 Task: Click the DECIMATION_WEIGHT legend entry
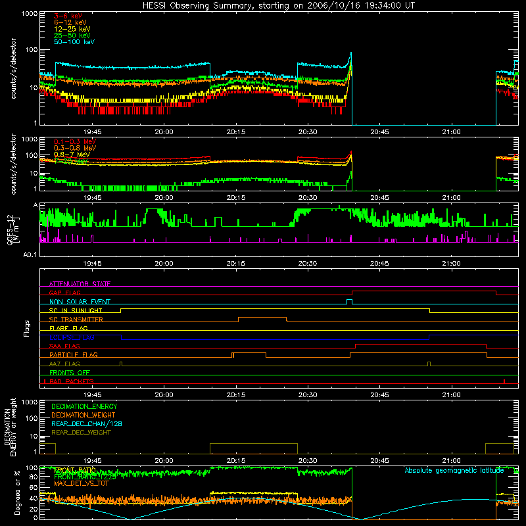tap(84, 415)
